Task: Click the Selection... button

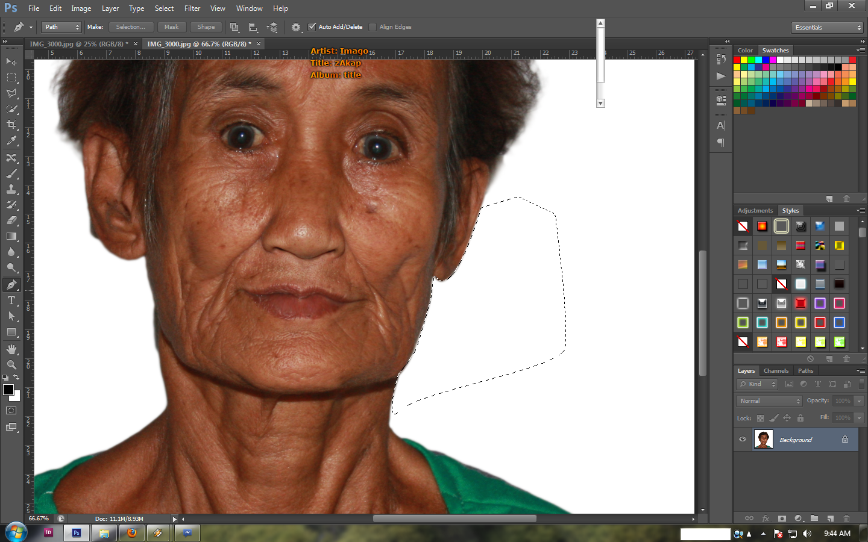Action: [131, 27]
